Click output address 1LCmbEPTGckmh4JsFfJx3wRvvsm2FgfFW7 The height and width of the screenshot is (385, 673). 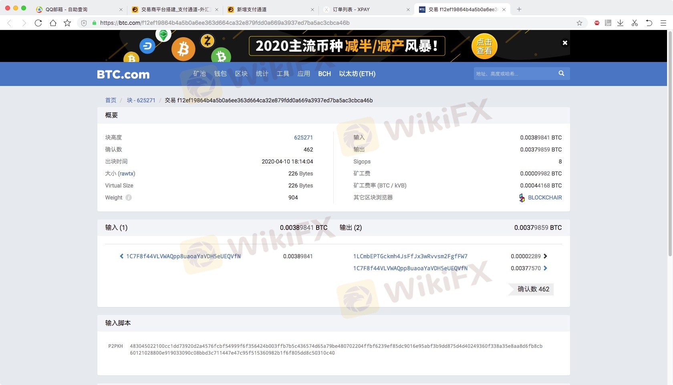(410, 256)
